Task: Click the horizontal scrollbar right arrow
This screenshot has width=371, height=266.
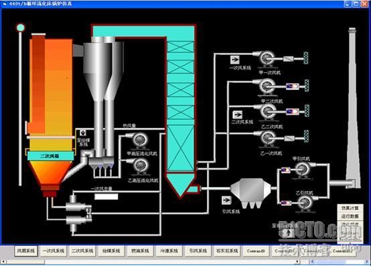Action: (297, 261)
